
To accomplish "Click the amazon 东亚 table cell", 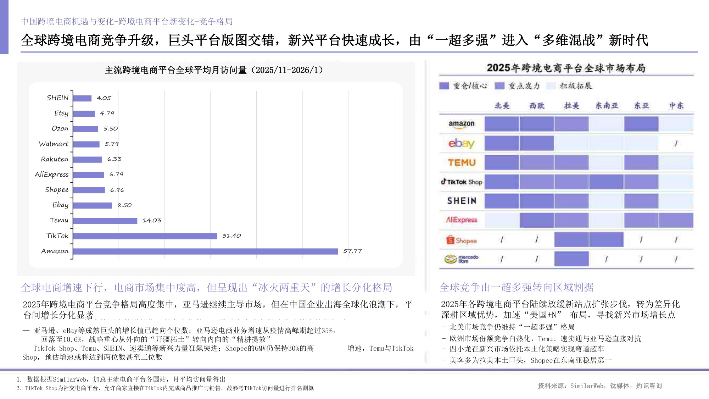I will [x=641, y=124].
